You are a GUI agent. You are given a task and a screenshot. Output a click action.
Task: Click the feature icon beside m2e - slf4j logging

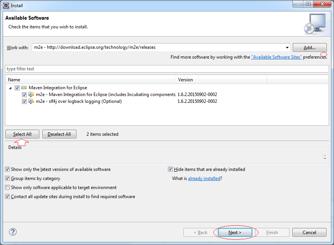[x=31, y=101]
